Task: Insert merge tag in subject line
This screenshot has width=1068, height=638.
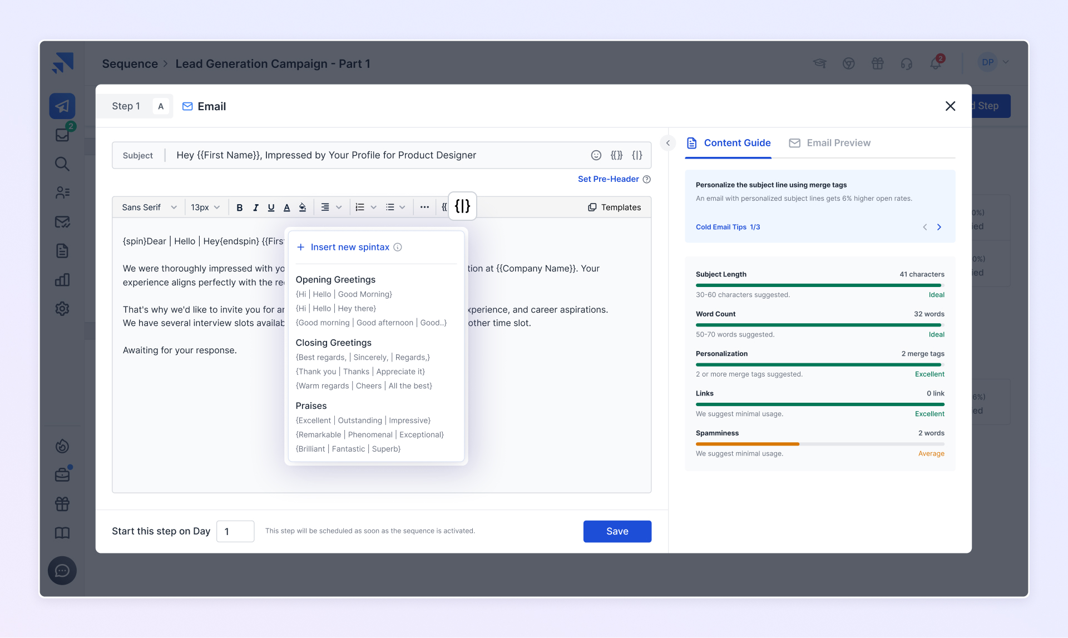Action: (x=616, y=155)
